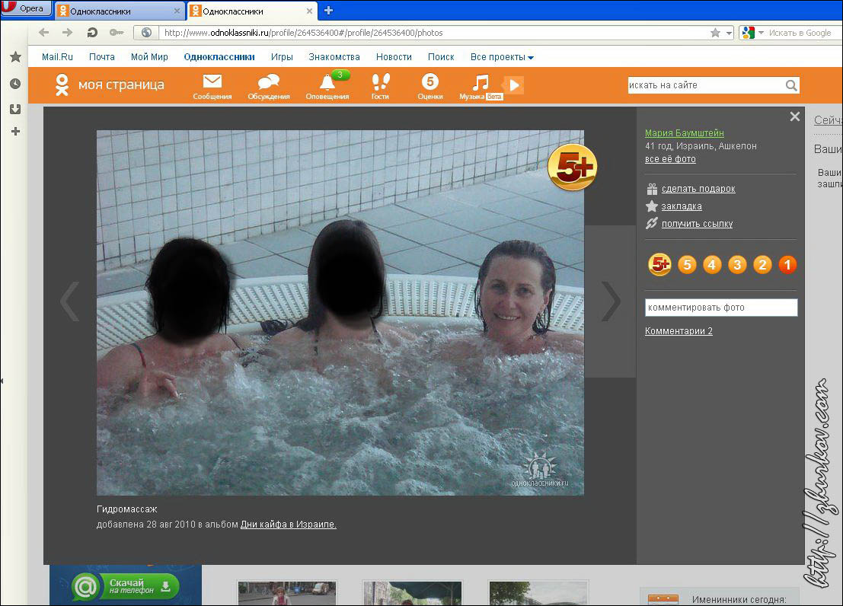This screenshot has height=606, width=843.
Task: Go to the next photo arrow
Action: tap(611, 301)
